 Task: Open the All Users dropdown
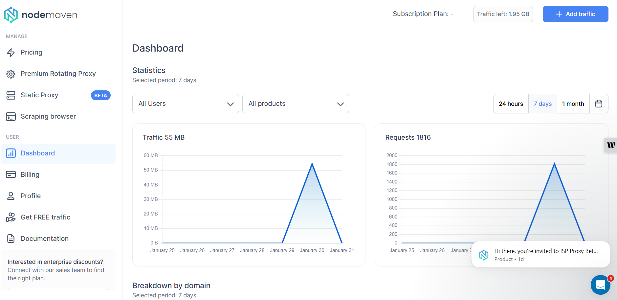pyautogui.click(x=185, y=104)
